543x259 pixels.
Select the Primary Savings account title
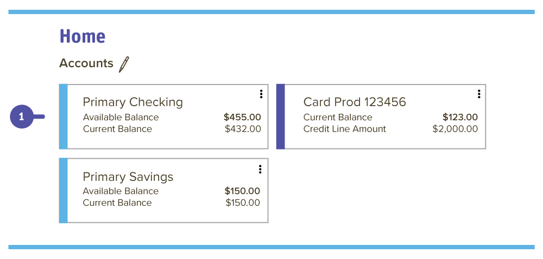point(128,177)
